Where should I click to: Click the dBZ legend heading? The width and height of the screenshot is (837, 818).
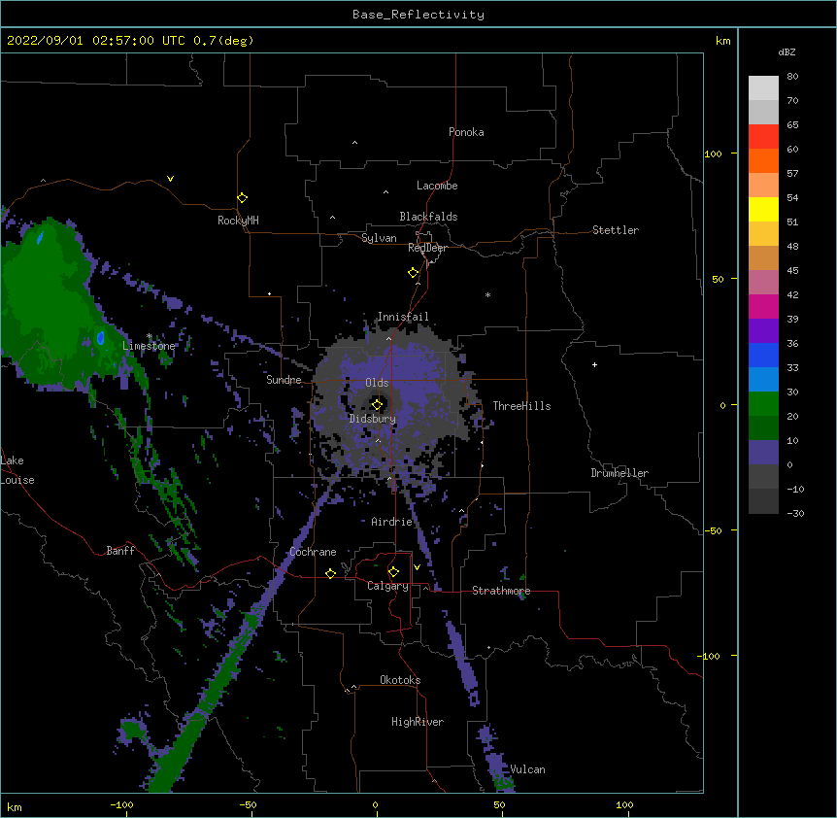click(x=787, y=52)
